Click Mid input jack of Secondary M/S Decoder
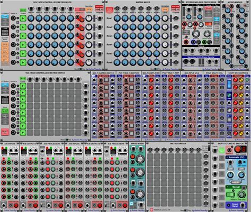Viewport: 251px width, 212px height. click(185, 62)
